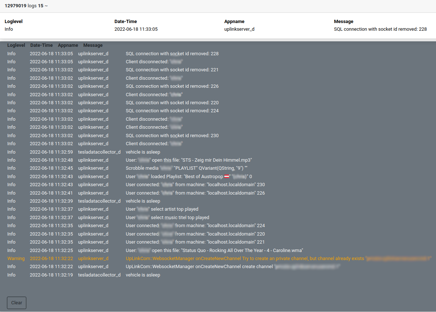Click the Austrian flag icon in the playlist row
436x312 pixels.
pyautogui.click(x=226, y=176)
